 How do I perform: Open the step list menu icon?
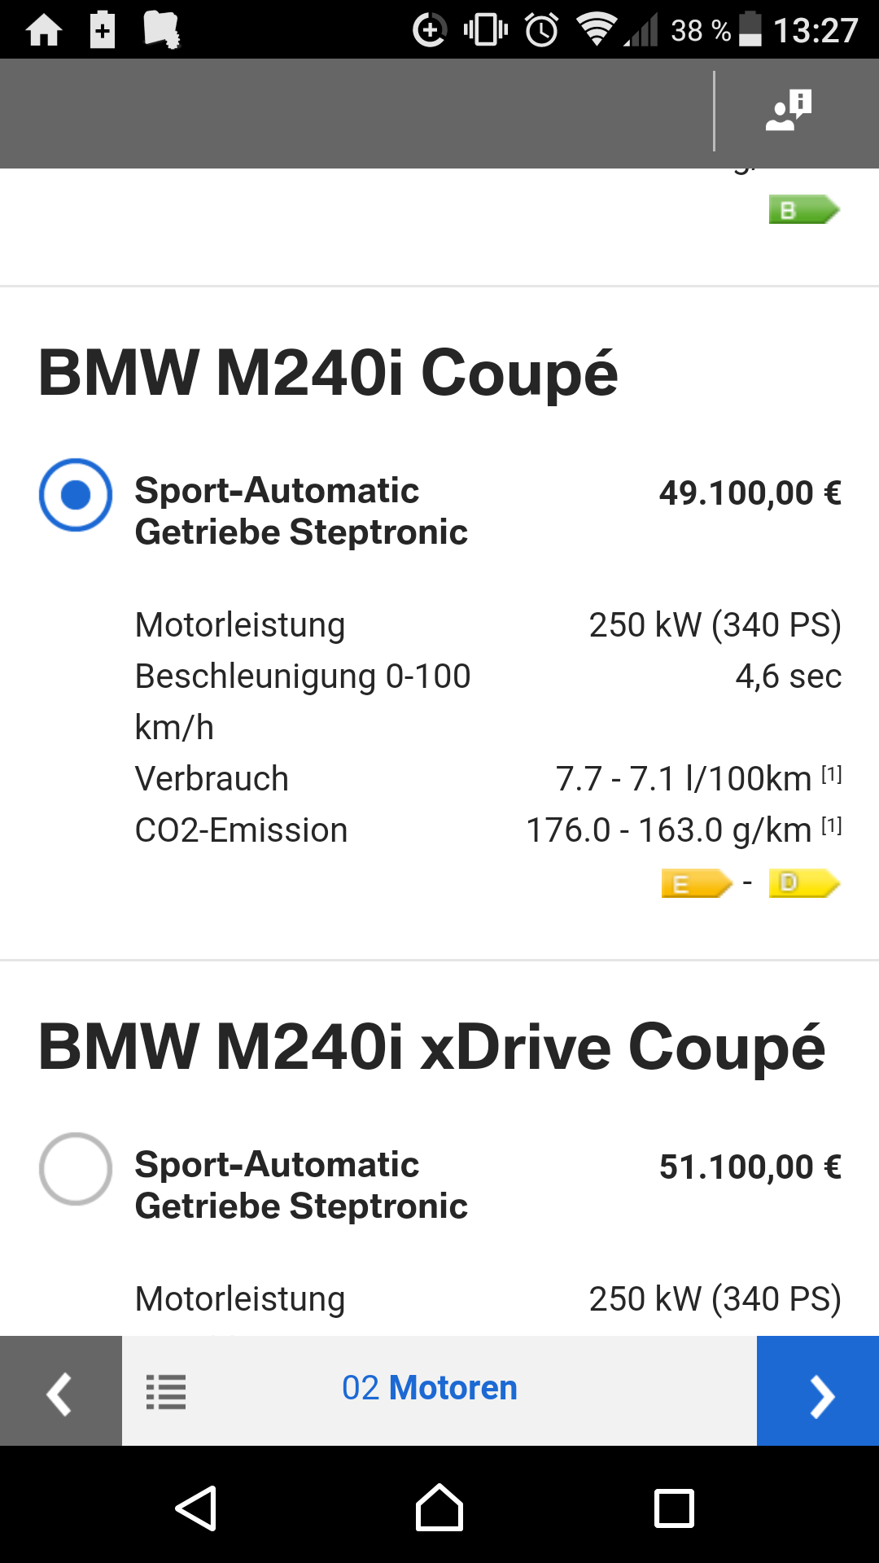click(x=166, y=1390)
